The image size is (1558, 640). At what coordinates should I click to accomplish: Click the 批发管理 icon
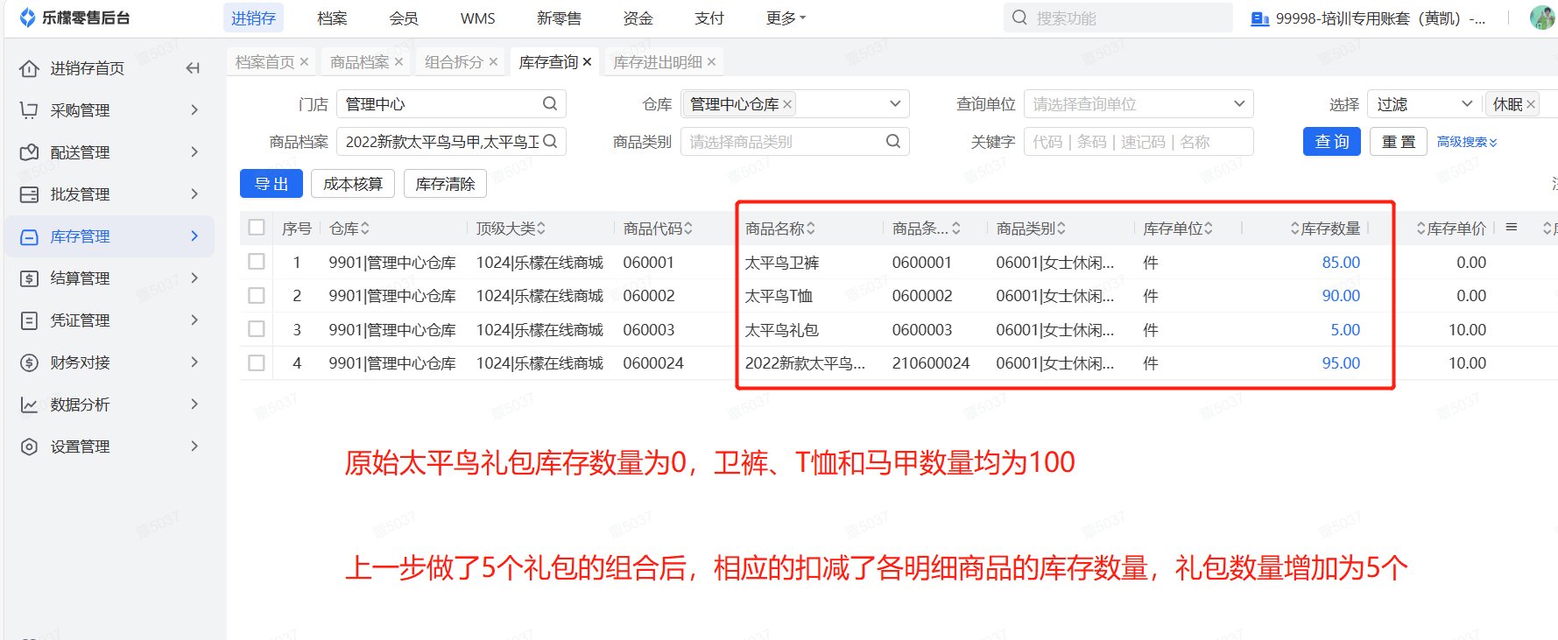pos(29,194)
